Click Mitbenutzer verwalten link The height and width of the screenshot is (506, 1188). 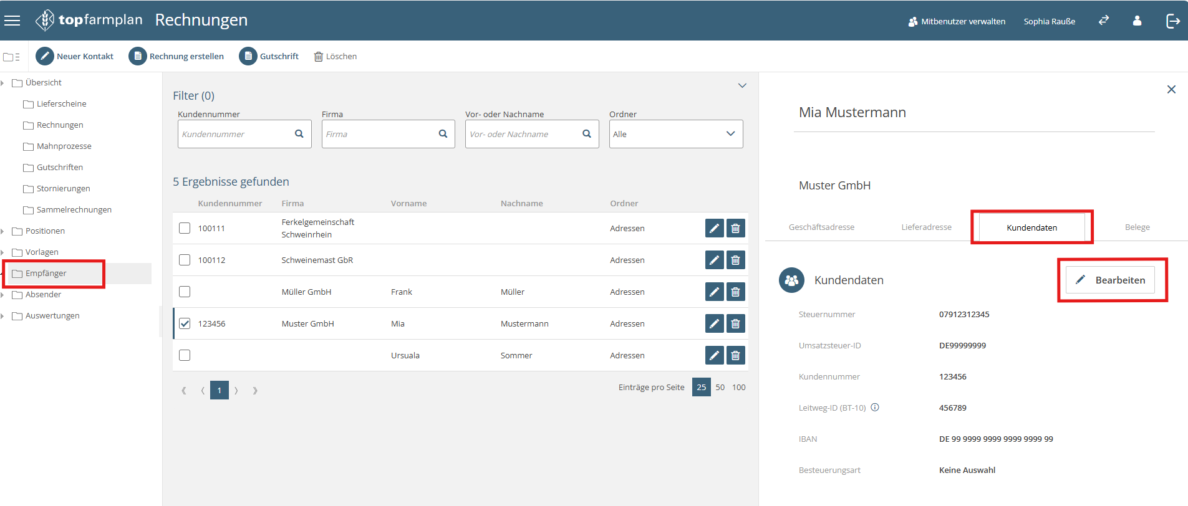click(957, 21)
